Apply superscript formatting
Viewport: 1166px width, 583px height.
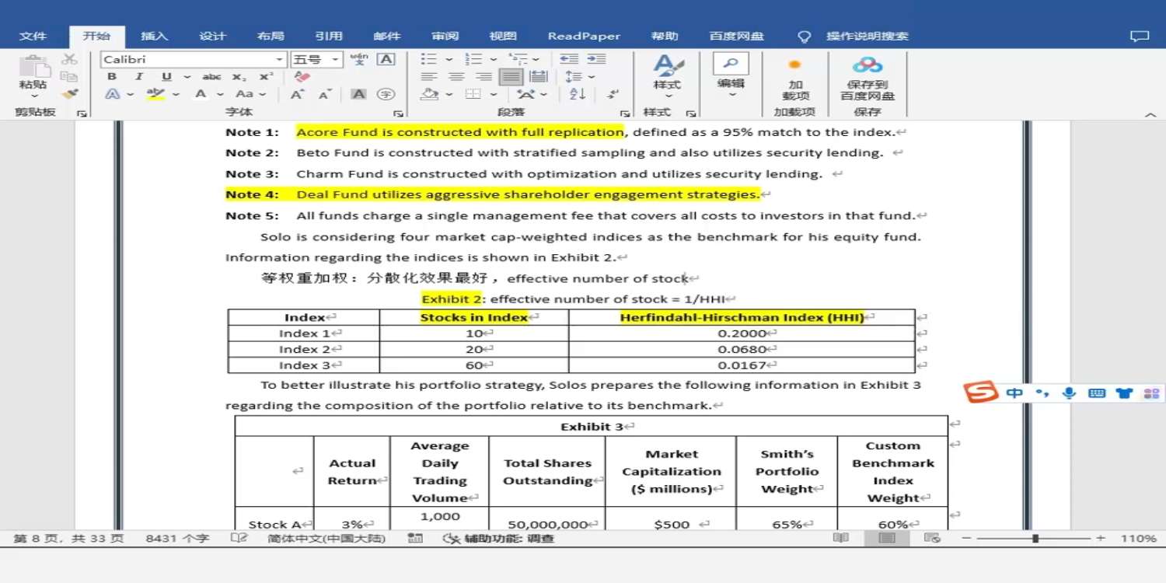[267, 77]
